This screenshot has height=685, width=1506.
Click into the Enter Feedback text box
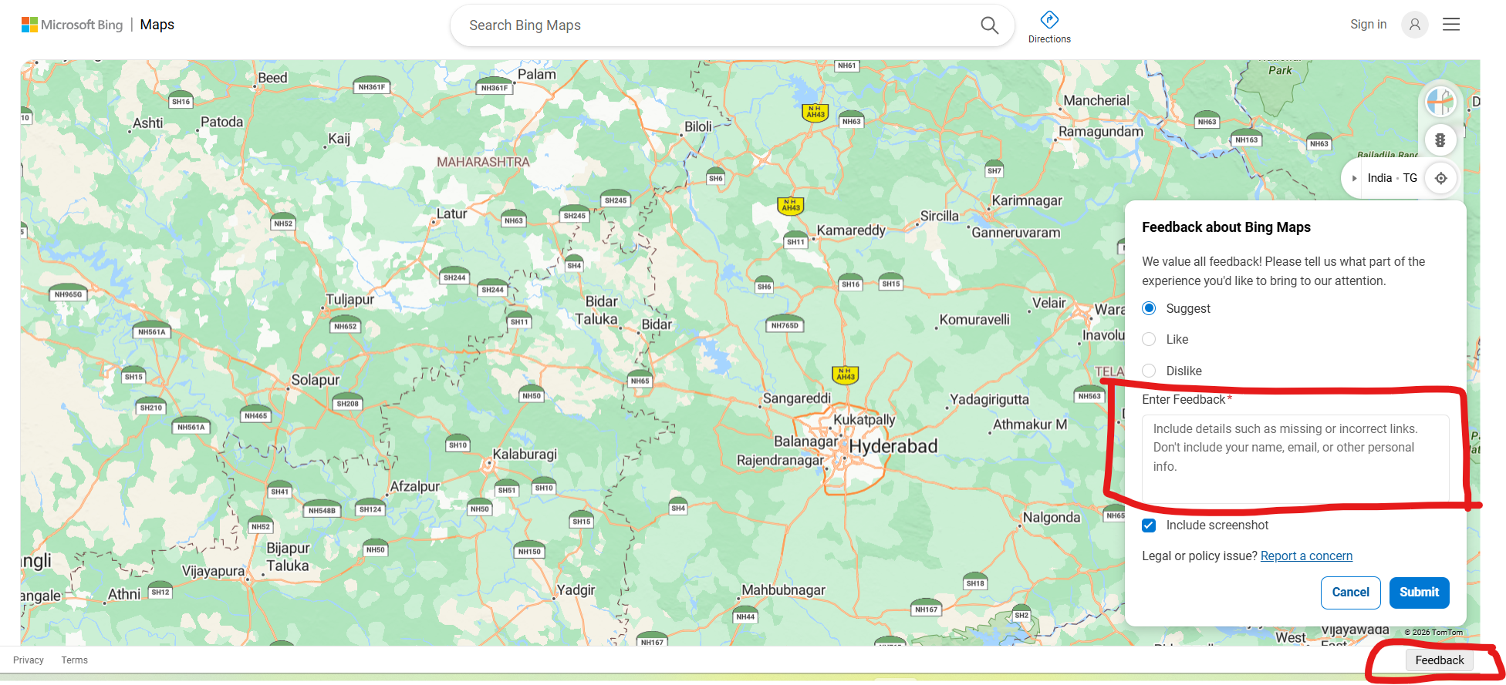coord(1295,459)
